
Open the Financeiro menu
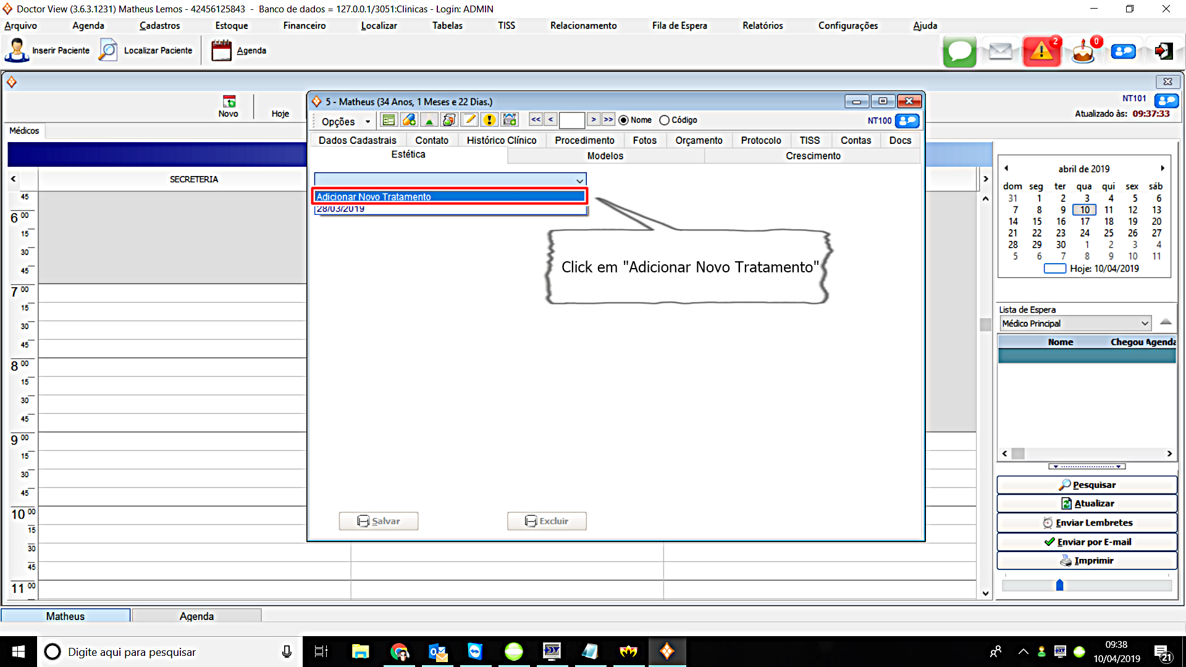point(304,25)
